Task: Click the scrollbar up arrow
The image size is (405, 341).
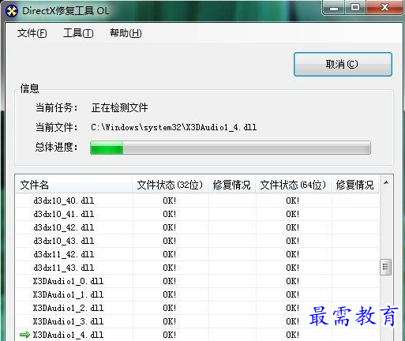Action: click(x=386, y=182)
